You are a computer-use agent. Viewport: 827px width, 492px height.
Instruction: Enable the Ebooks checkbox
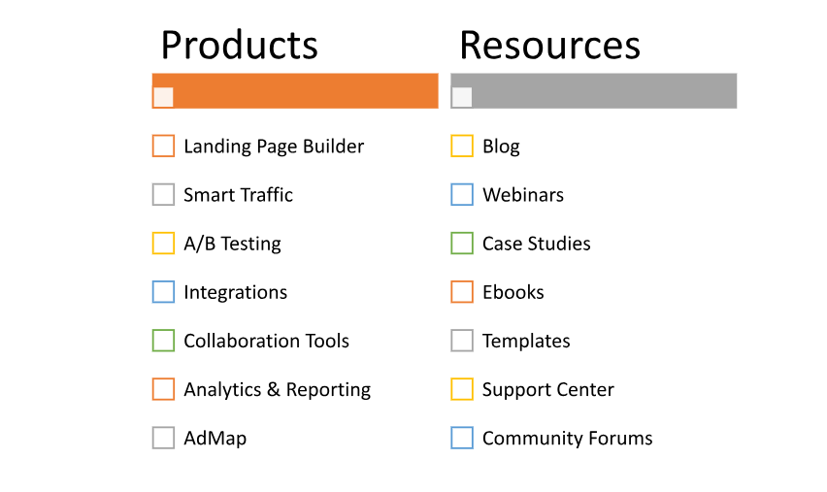click(462, 292)
